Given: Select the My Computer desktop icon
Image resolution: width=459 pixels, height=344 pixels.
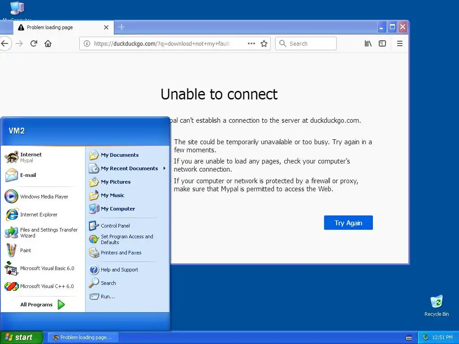Looking at the screenshot, I should click(x=17, y=10).
